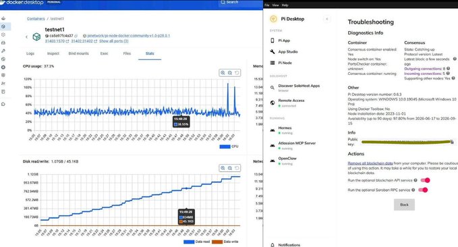The width and height of the screenshot is (458, 247).
Task: Zoom in on the CPU usage chart
Action: pyautogui.click(x=223, y=73)
